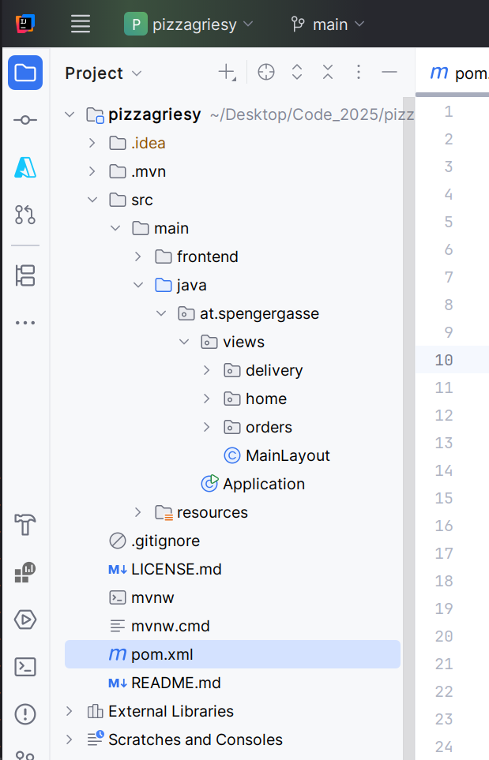Show more tool windows ellipsis
This screenshot has width=489, height=760.
pyautogui.click(x=25, y=323)
